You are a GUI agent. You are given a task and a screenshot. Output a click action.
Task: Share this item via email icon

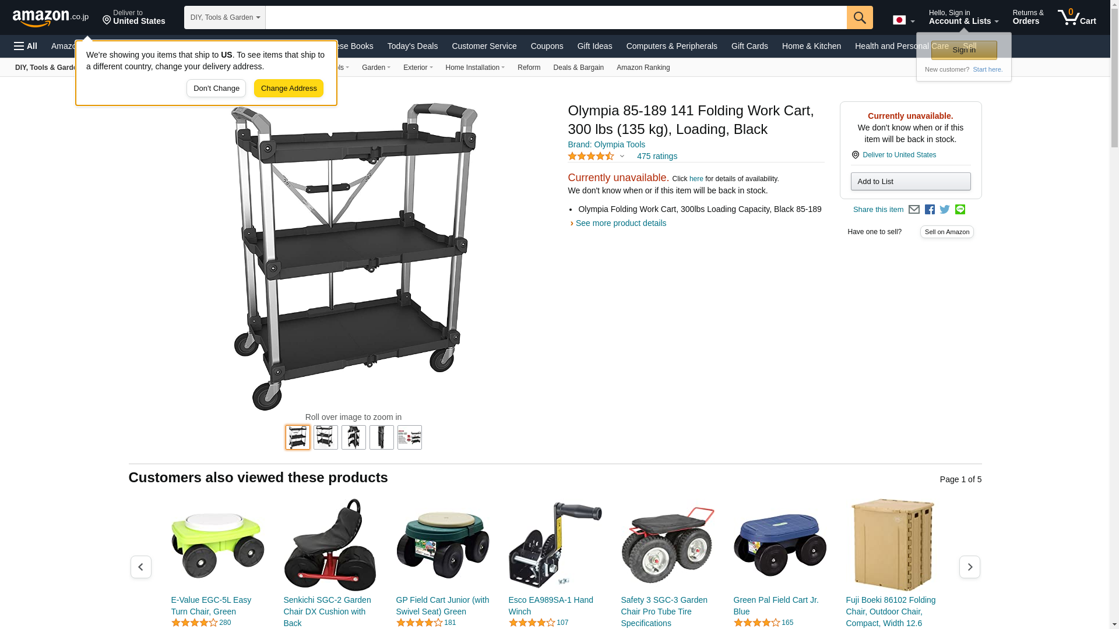[914, 210]
